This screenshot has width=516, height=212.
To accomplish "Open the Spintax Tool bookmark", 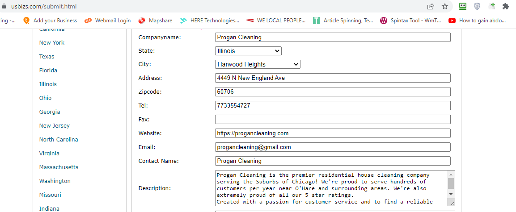I will 410,21.
